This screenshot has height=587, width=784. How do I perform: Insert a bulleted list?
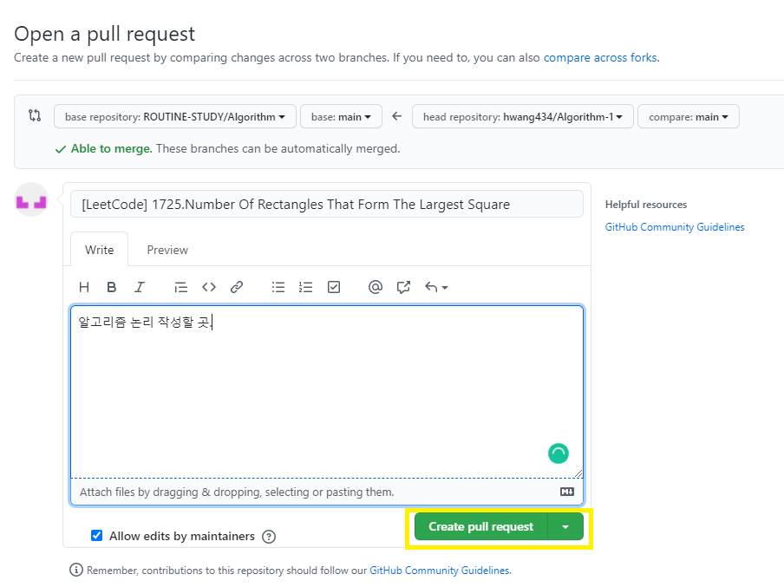[278, 287]
